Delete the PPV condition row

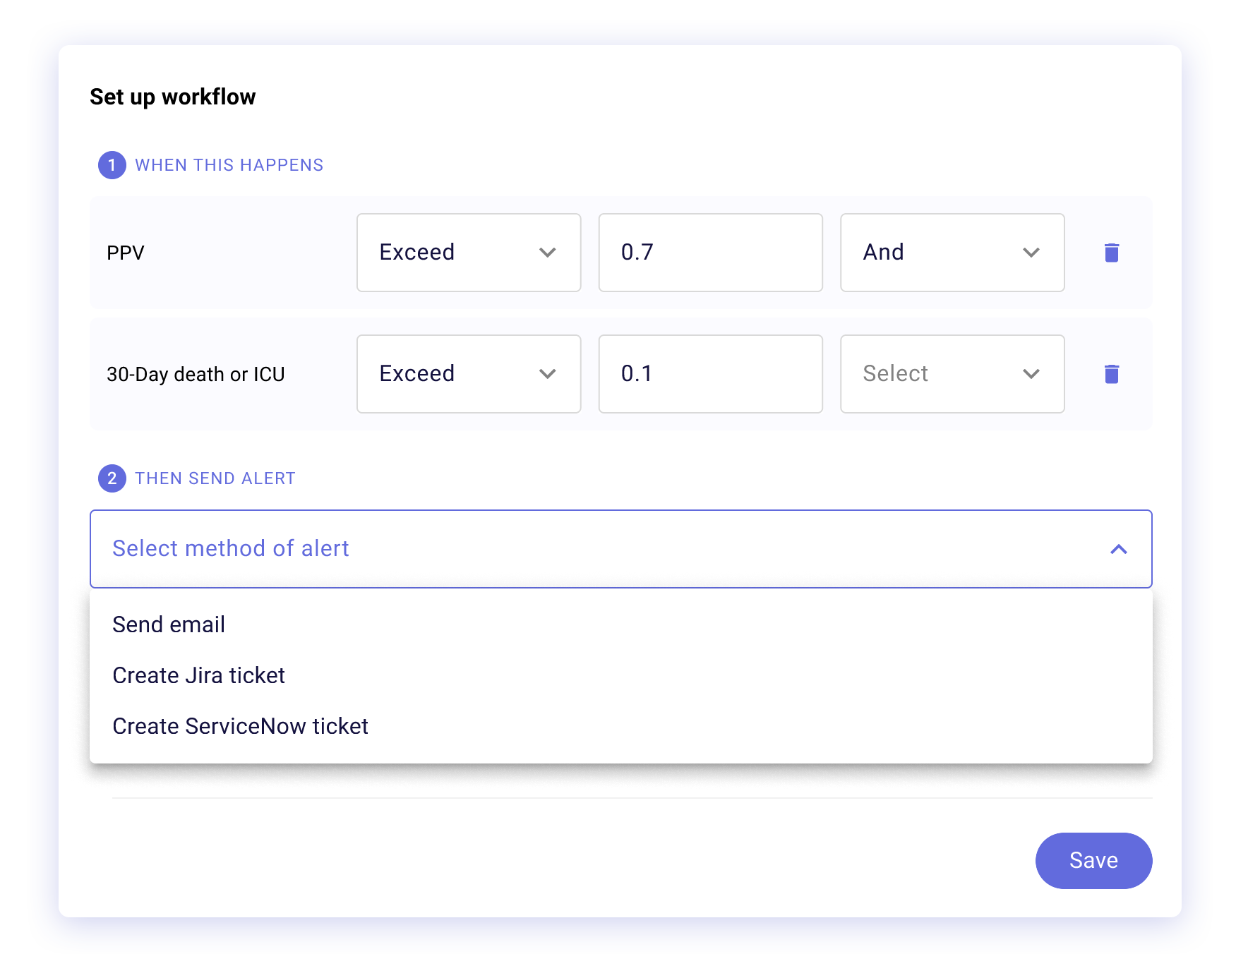point(1111,253)
